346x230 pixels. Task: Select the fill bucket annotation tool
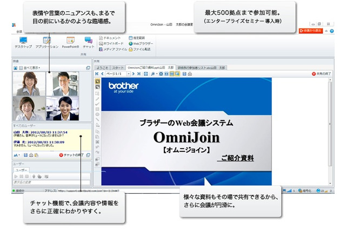(x=97, y=125)
